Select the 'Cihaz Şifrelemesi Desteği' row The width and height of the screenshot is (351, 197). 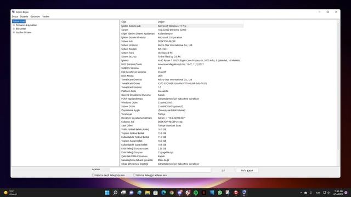(x=182, y=164)
